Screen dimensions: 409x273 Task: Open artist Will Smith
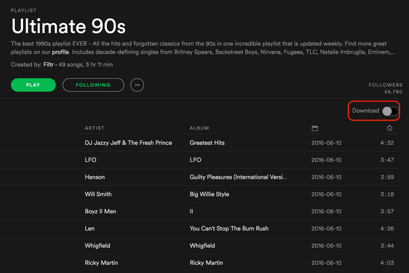click(98, 194)
